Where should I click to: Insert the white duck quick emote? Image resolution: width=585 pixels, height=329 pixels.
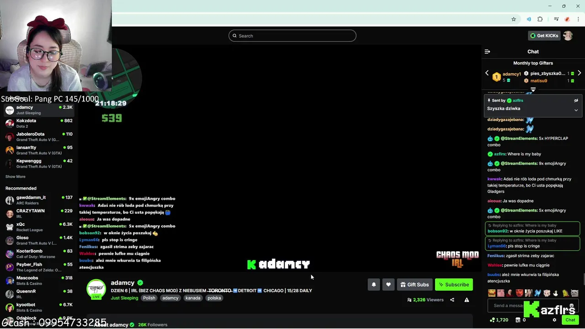pyautogui.click(x=556, y=293)
